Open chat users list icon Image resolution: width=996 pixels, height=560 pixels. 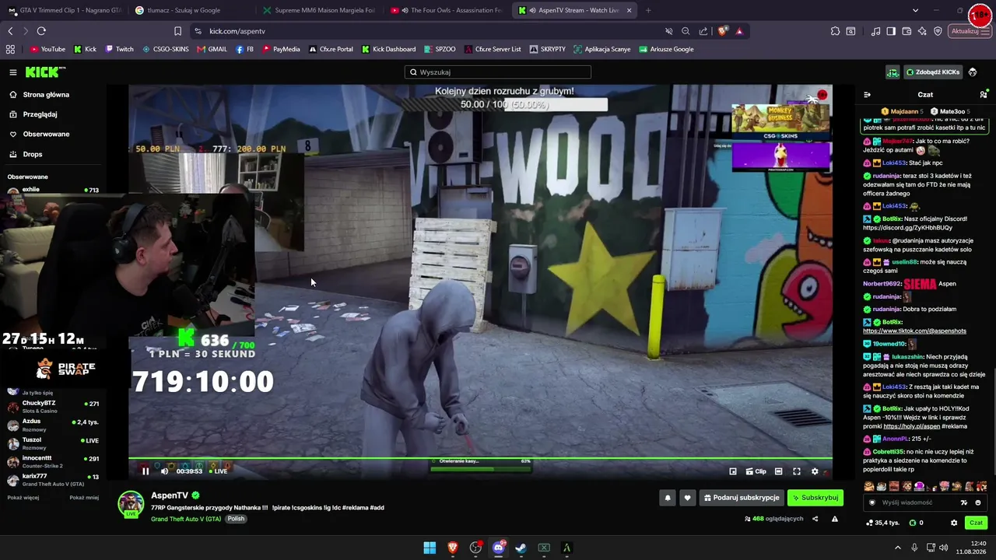click(984, 95)
